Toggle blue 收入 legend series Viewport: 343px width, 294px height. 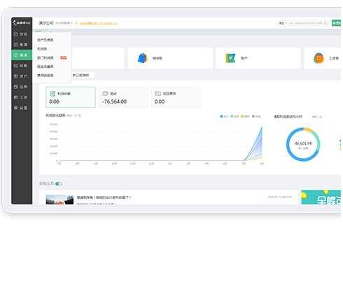tap(225, 116)
